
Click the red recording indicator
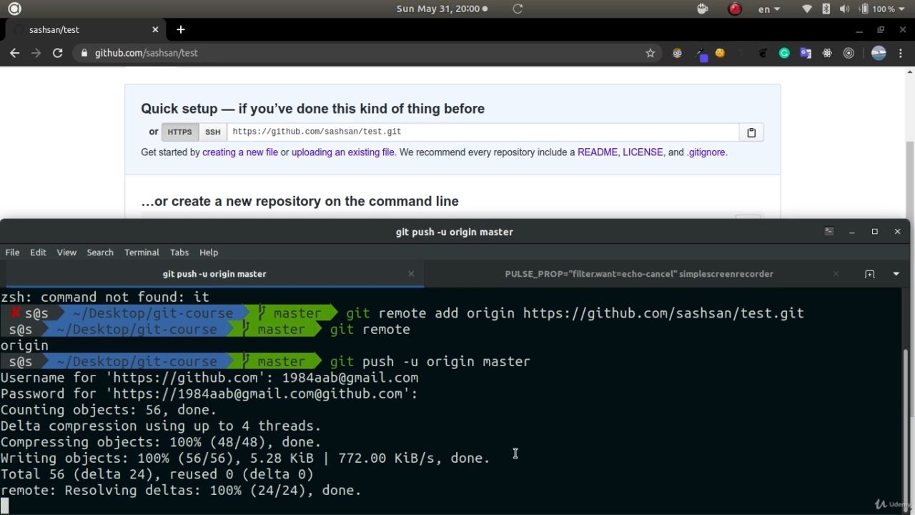734,9
